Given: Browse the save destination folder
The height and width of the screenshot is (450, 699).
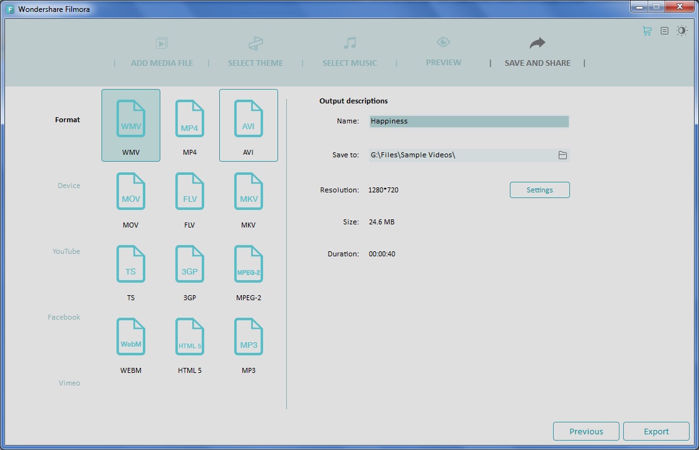Looking at the screenshot, I should click(x=562, y=155).
